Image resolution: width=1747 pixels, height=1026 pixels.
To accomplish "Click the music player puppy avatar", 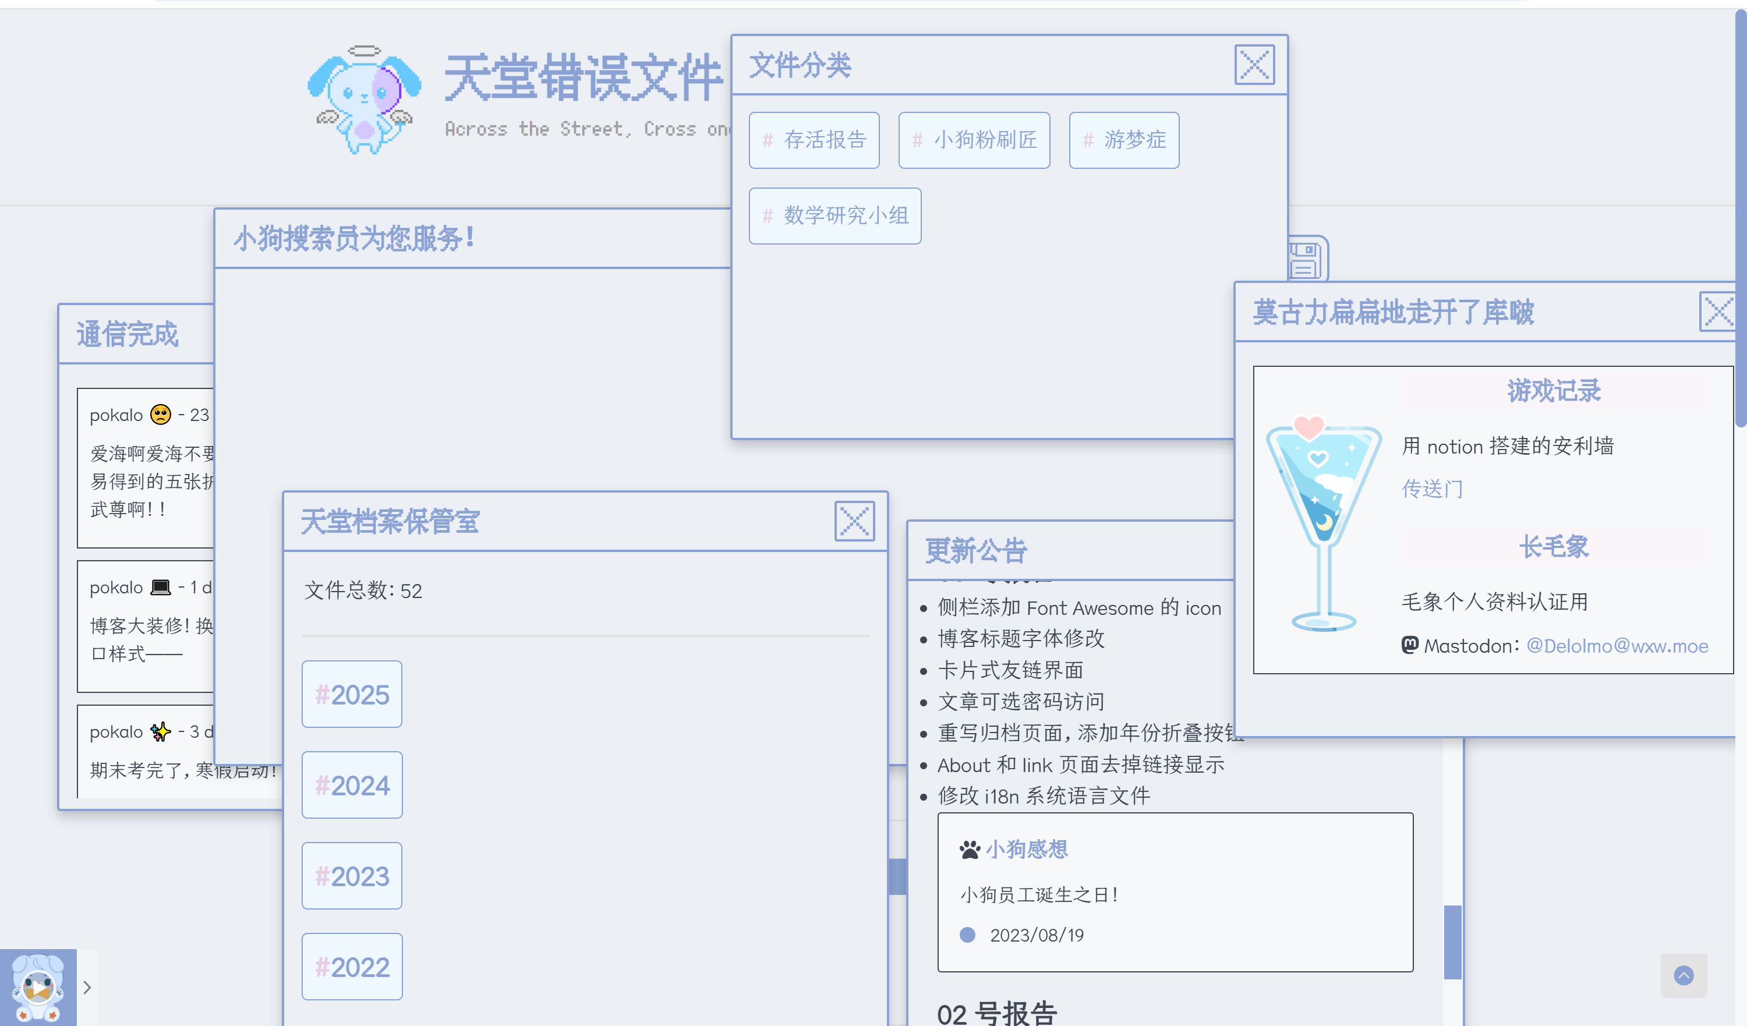I will point(38,987).
